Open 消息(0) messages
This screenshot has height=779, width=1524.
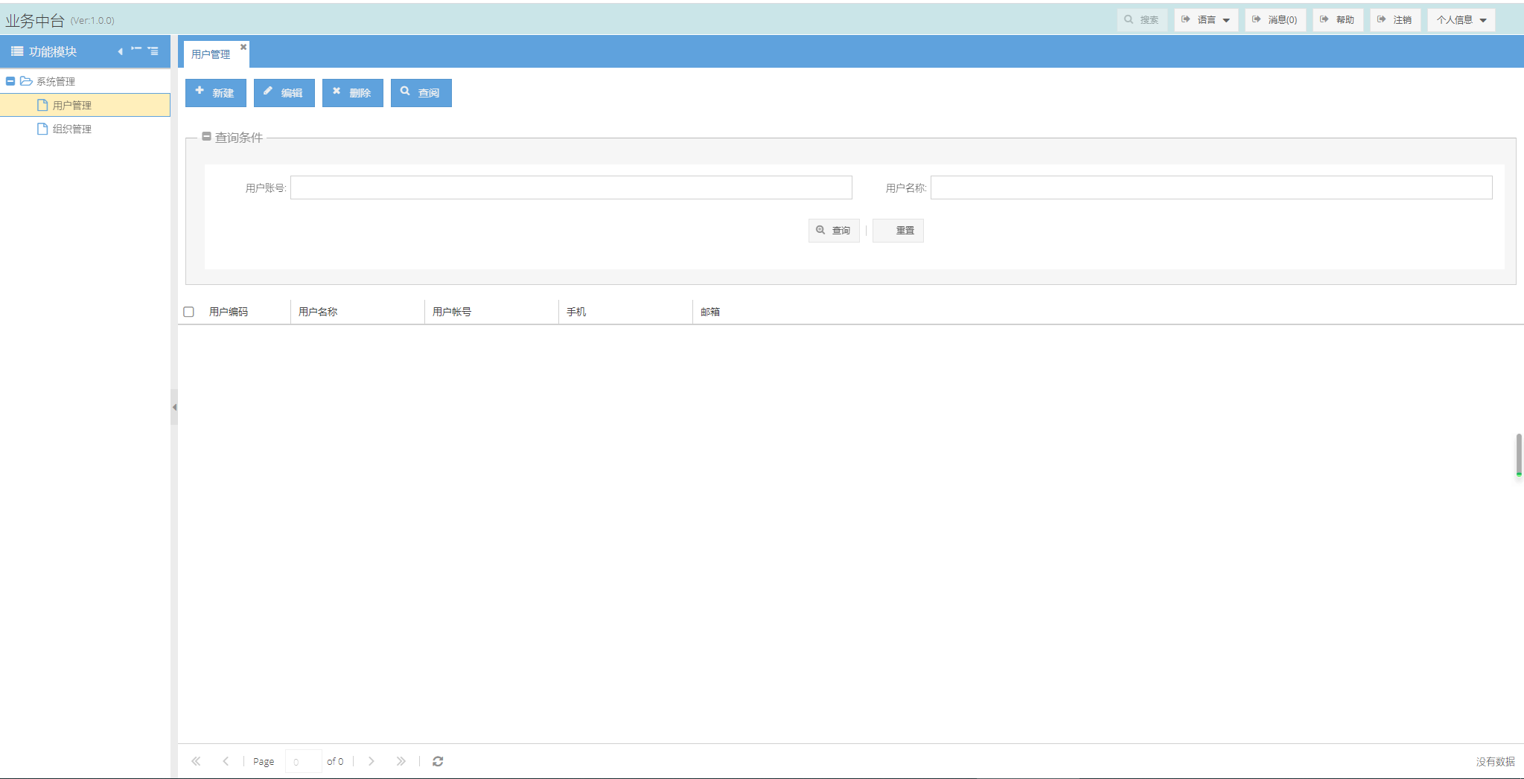(1275, 20)
